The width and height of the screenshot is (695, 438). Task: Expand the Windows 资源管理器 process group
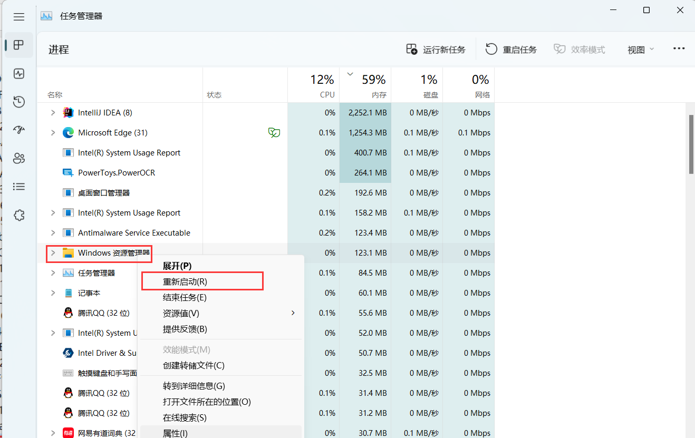(x=53, y=253)
